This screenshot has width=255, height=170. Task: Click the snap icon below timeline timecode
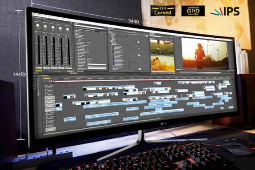click(50, 81)
